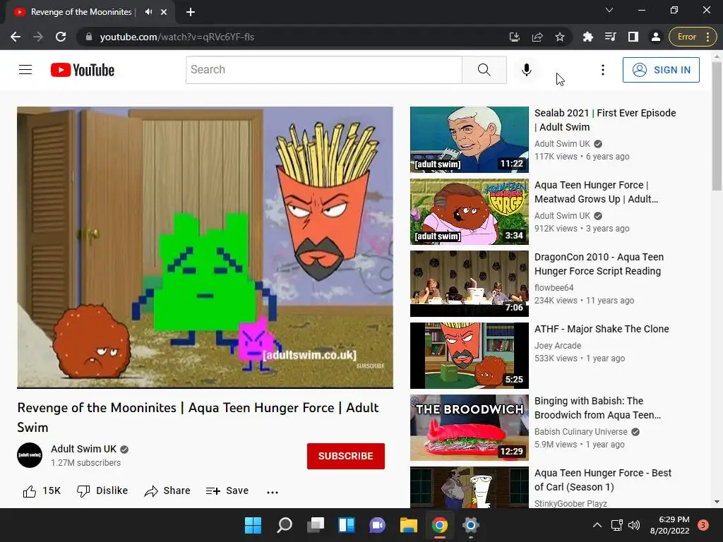The width and height of the screenshot is (723, 542).
Task: Save the video to a playlist
Action: point(227,491)
